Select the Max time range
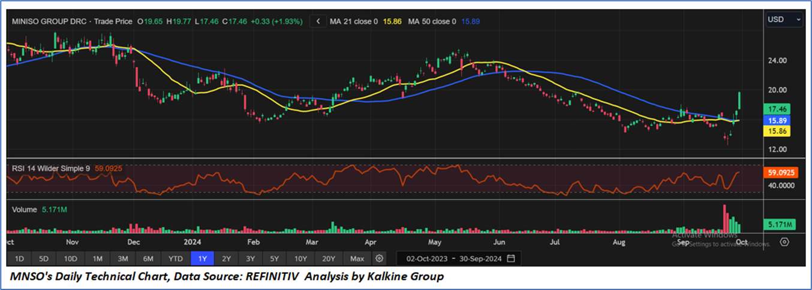The width and height of the screenshot is (812, 290). 357,258
